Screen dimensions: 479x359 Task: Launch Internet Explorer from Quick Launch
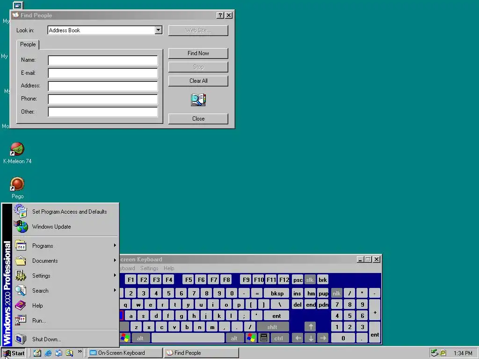(x=48, y=353)
